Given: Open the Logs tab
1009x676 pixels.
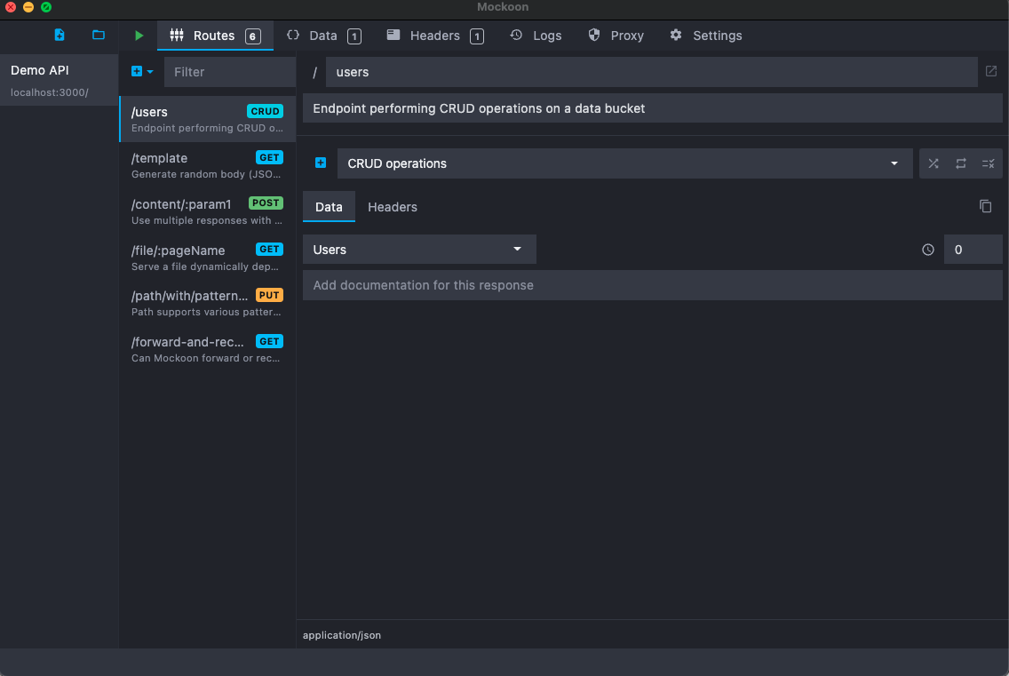Looking at the screenshot, I should [x=536, y=36].
